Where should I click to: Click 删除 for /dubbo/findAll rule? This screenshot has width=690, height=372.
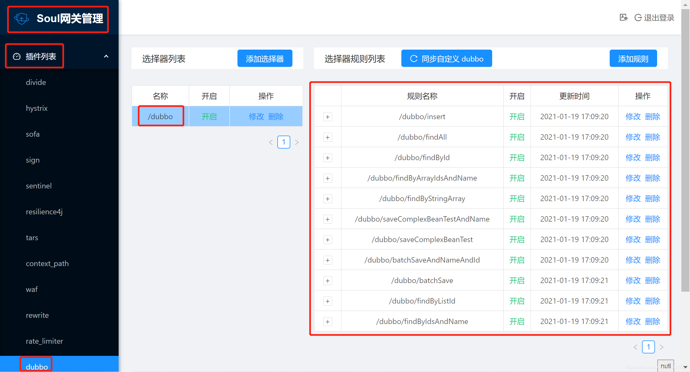(x=653, y=137)
